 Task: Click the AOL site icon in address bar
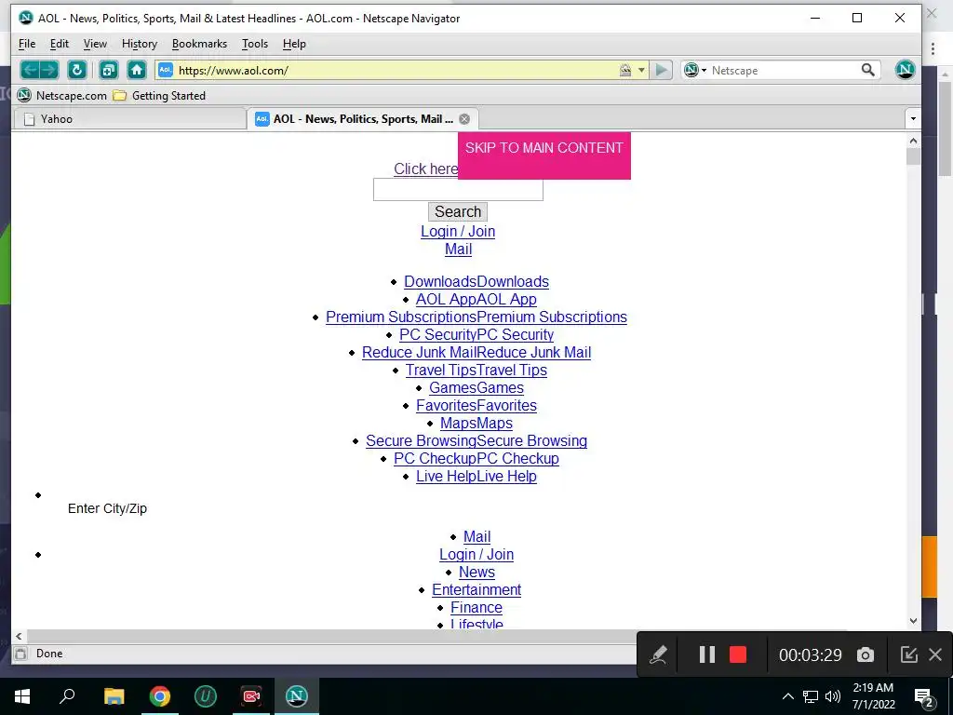166,70
